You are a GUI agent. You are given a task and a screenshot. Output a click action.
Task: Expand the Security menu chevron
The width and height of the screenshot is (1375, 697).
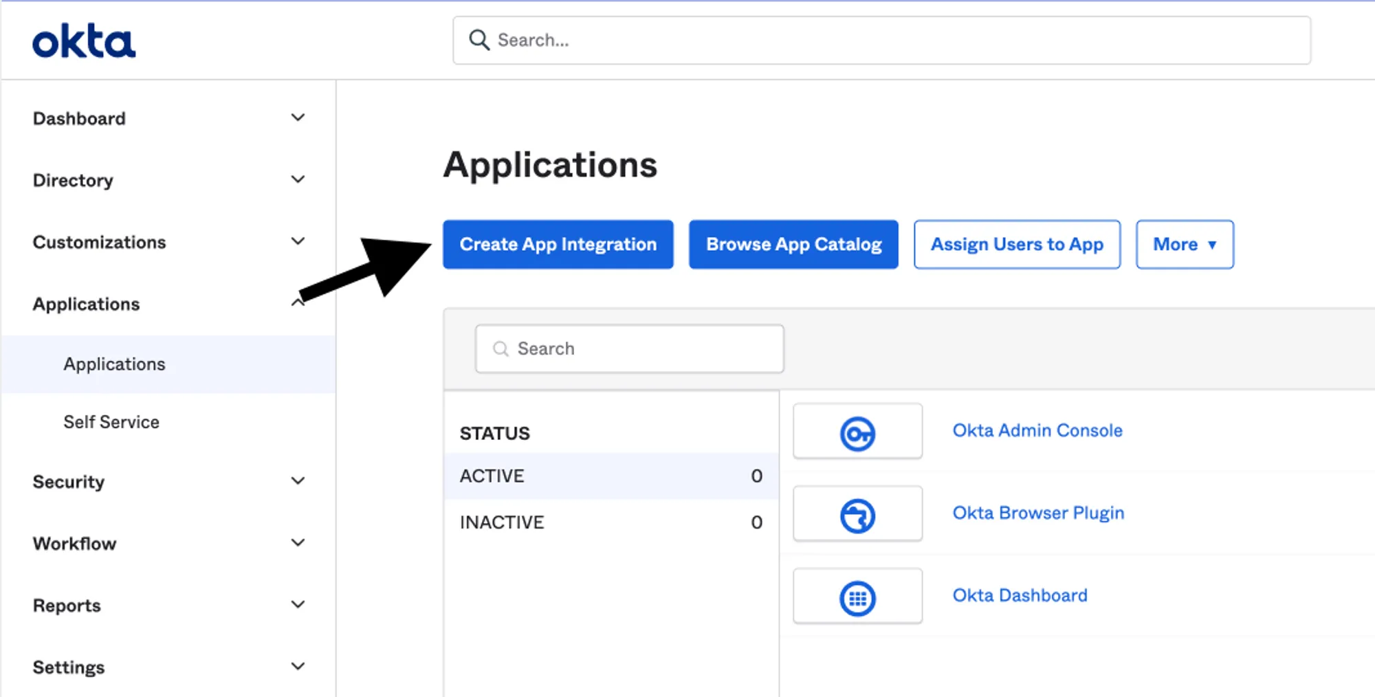click(298, 480)
